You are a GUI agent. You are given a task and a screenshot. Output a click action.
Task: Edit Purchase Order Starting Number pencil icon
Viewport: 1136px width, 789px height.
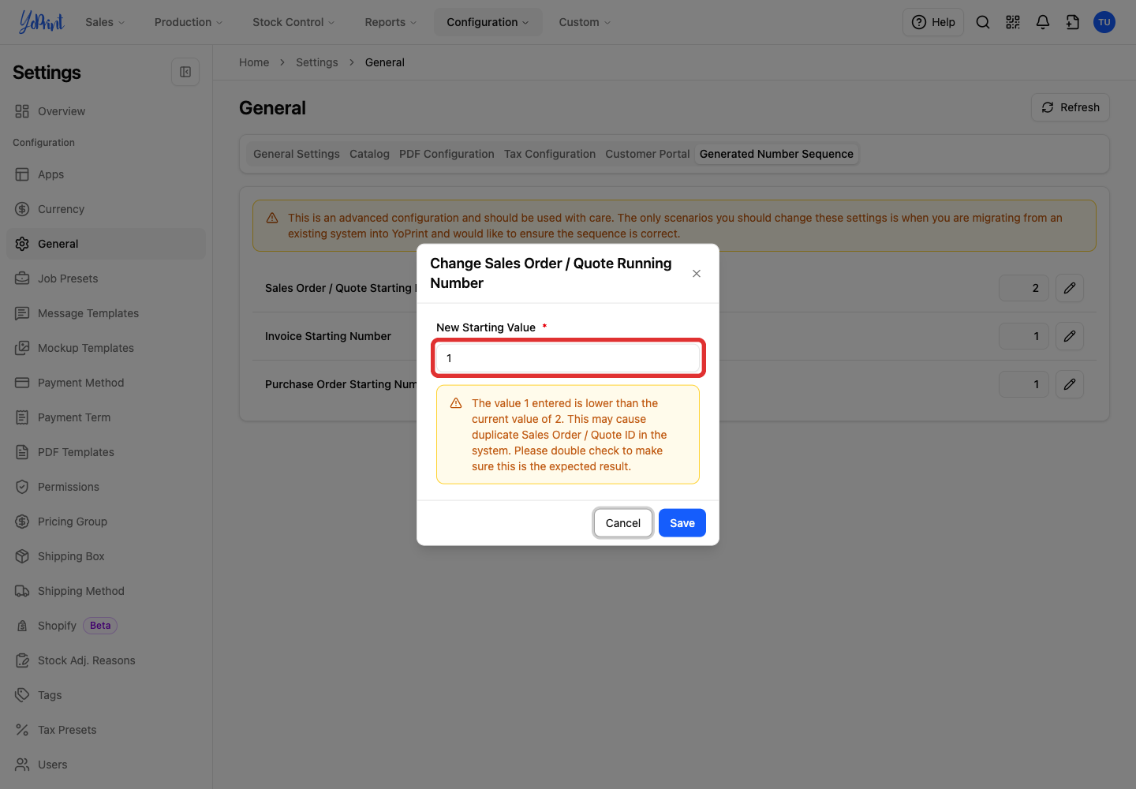click(x=1070, y=384)
